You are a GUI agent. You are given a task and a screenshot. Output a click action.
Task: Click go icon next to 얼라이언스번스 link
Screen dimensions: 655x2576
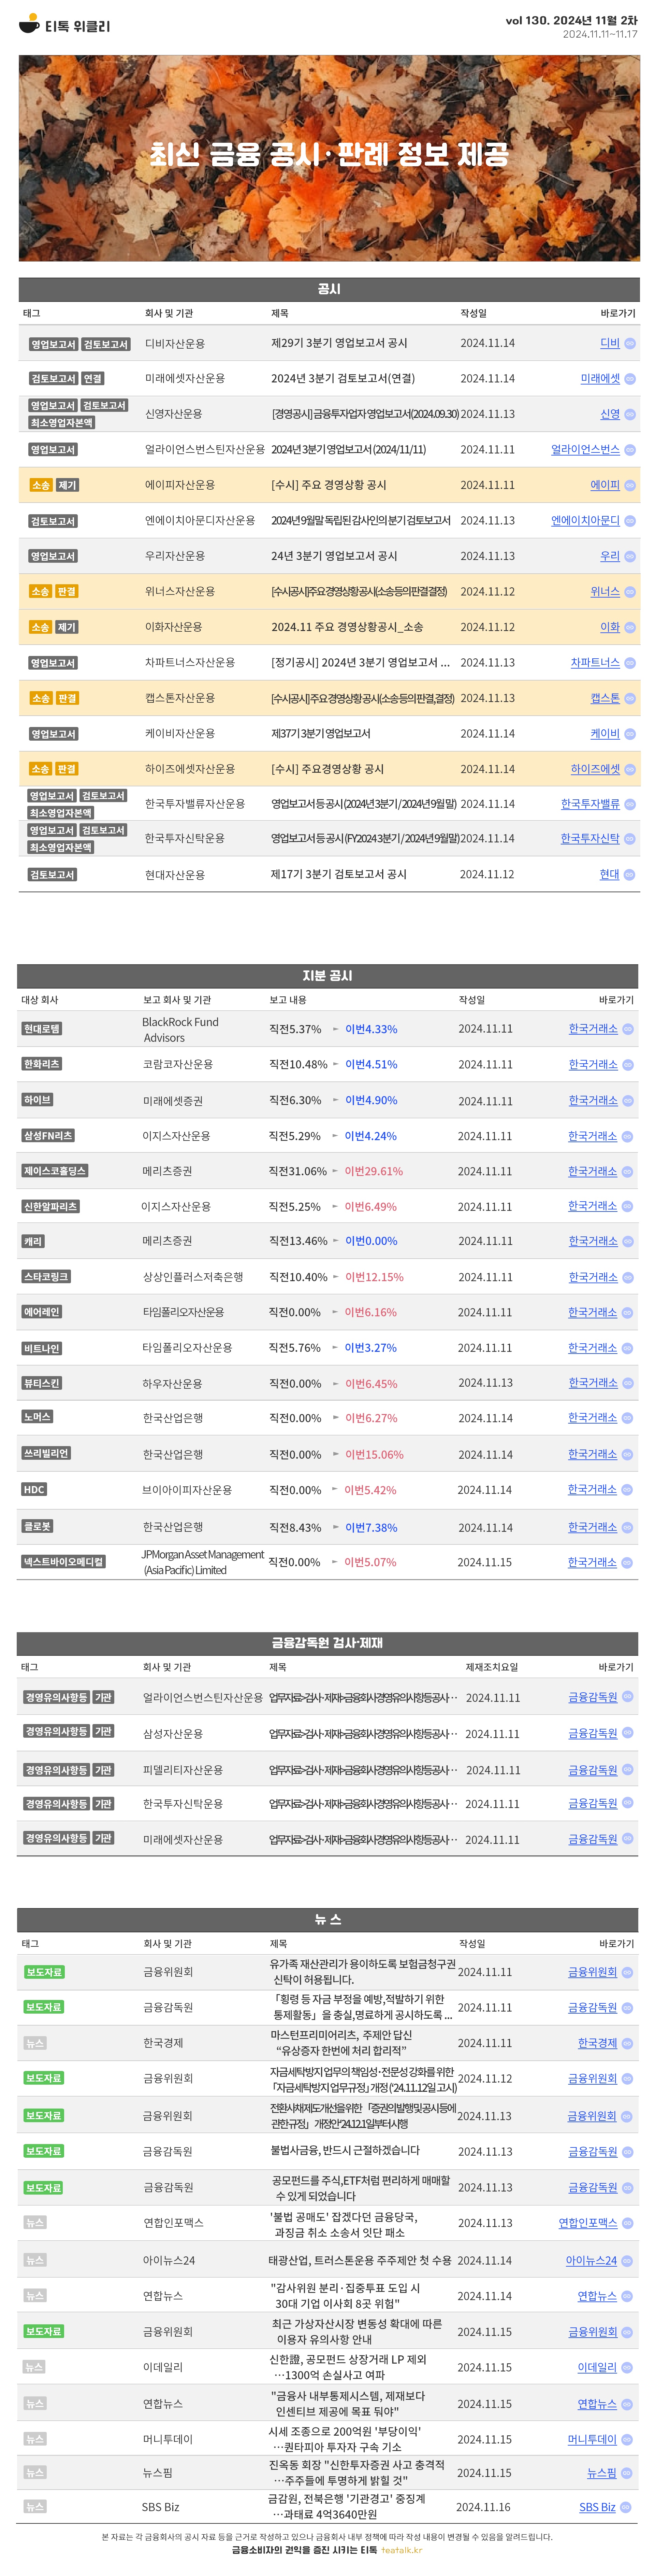(x=630, y=450)
